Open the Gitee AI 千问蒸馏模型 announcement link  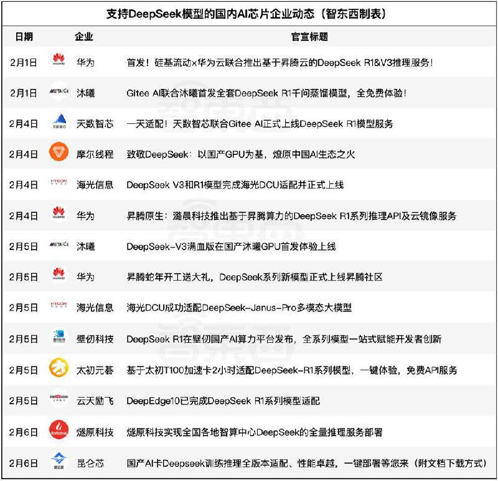pos(274,91)
